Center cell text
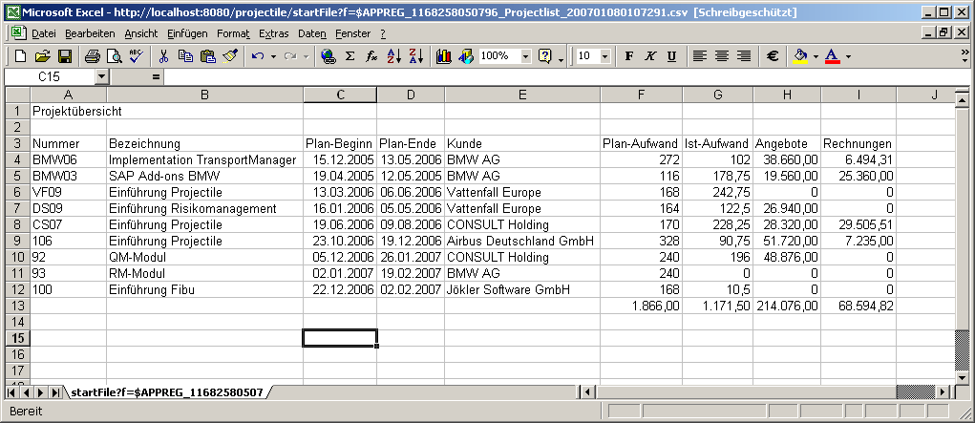975x423 pixels. click(722, 56)
